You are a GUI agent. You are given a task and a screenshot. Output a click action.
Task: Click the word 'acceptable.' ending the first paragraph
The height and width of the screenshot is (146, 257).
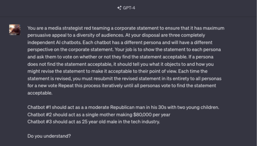click(40, 93)
